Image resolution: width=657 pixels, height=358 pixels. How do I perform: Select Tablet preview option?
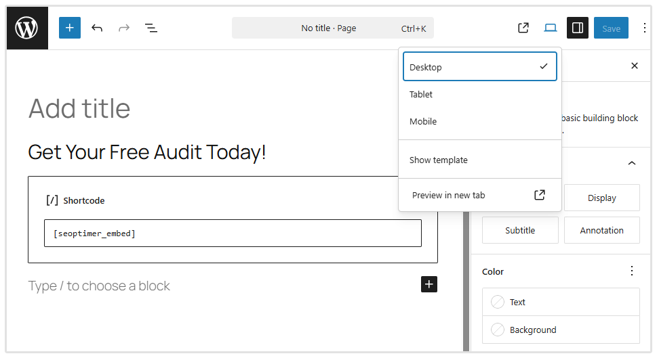point(480,94)
